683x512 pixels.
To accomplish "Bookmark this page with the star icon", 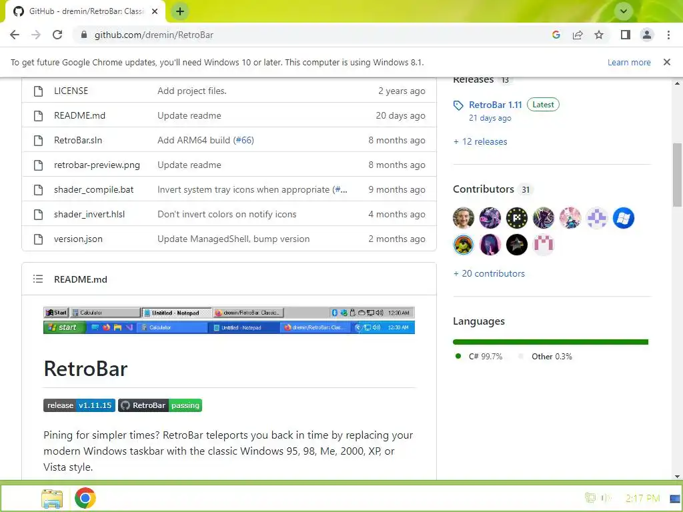I will 599,35.
